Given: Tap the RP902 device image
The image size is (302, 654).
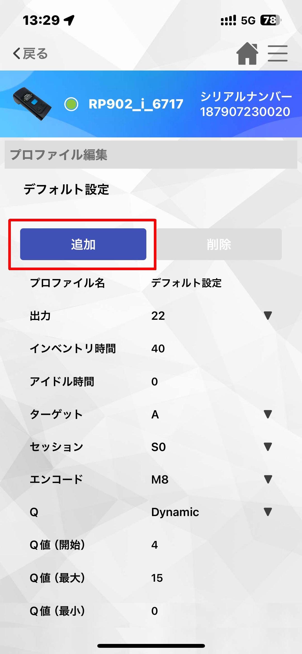Looking at the screenshot, I should 32,104.
